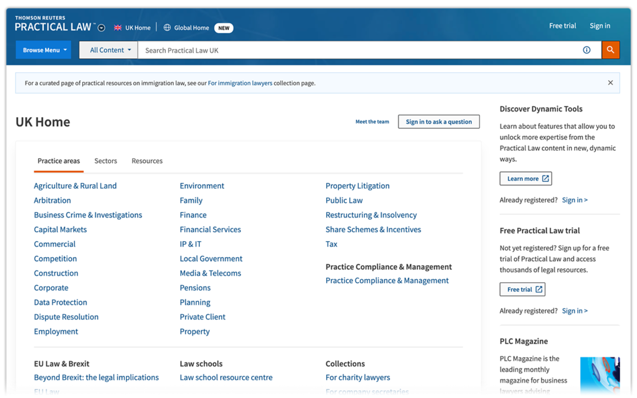Viewport: 637px width, 398px height.
Task: Click the Sign in to ask a question button
Action: coord(438,121)
